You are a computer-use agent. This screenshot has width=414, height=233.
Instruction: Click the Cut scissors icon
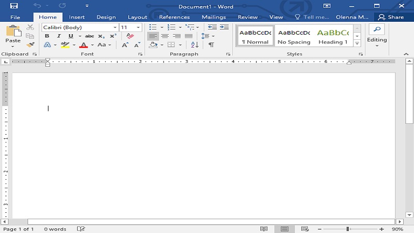click(x=30, y=27)
